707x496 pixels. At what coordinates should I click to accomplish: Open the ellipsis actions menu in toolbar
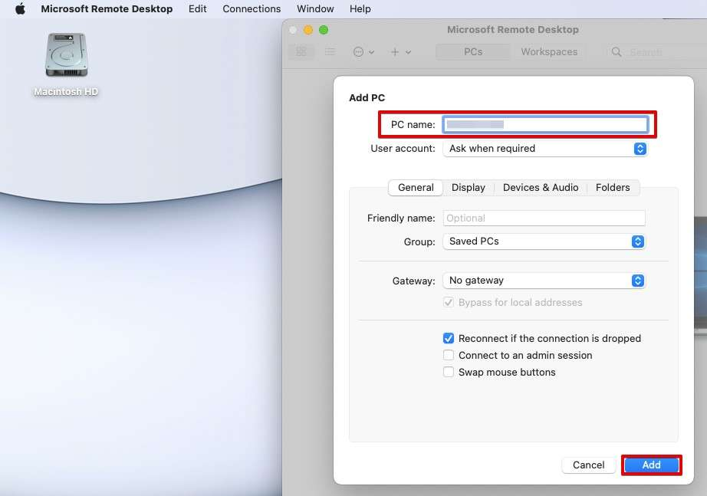tap(358, 52)
